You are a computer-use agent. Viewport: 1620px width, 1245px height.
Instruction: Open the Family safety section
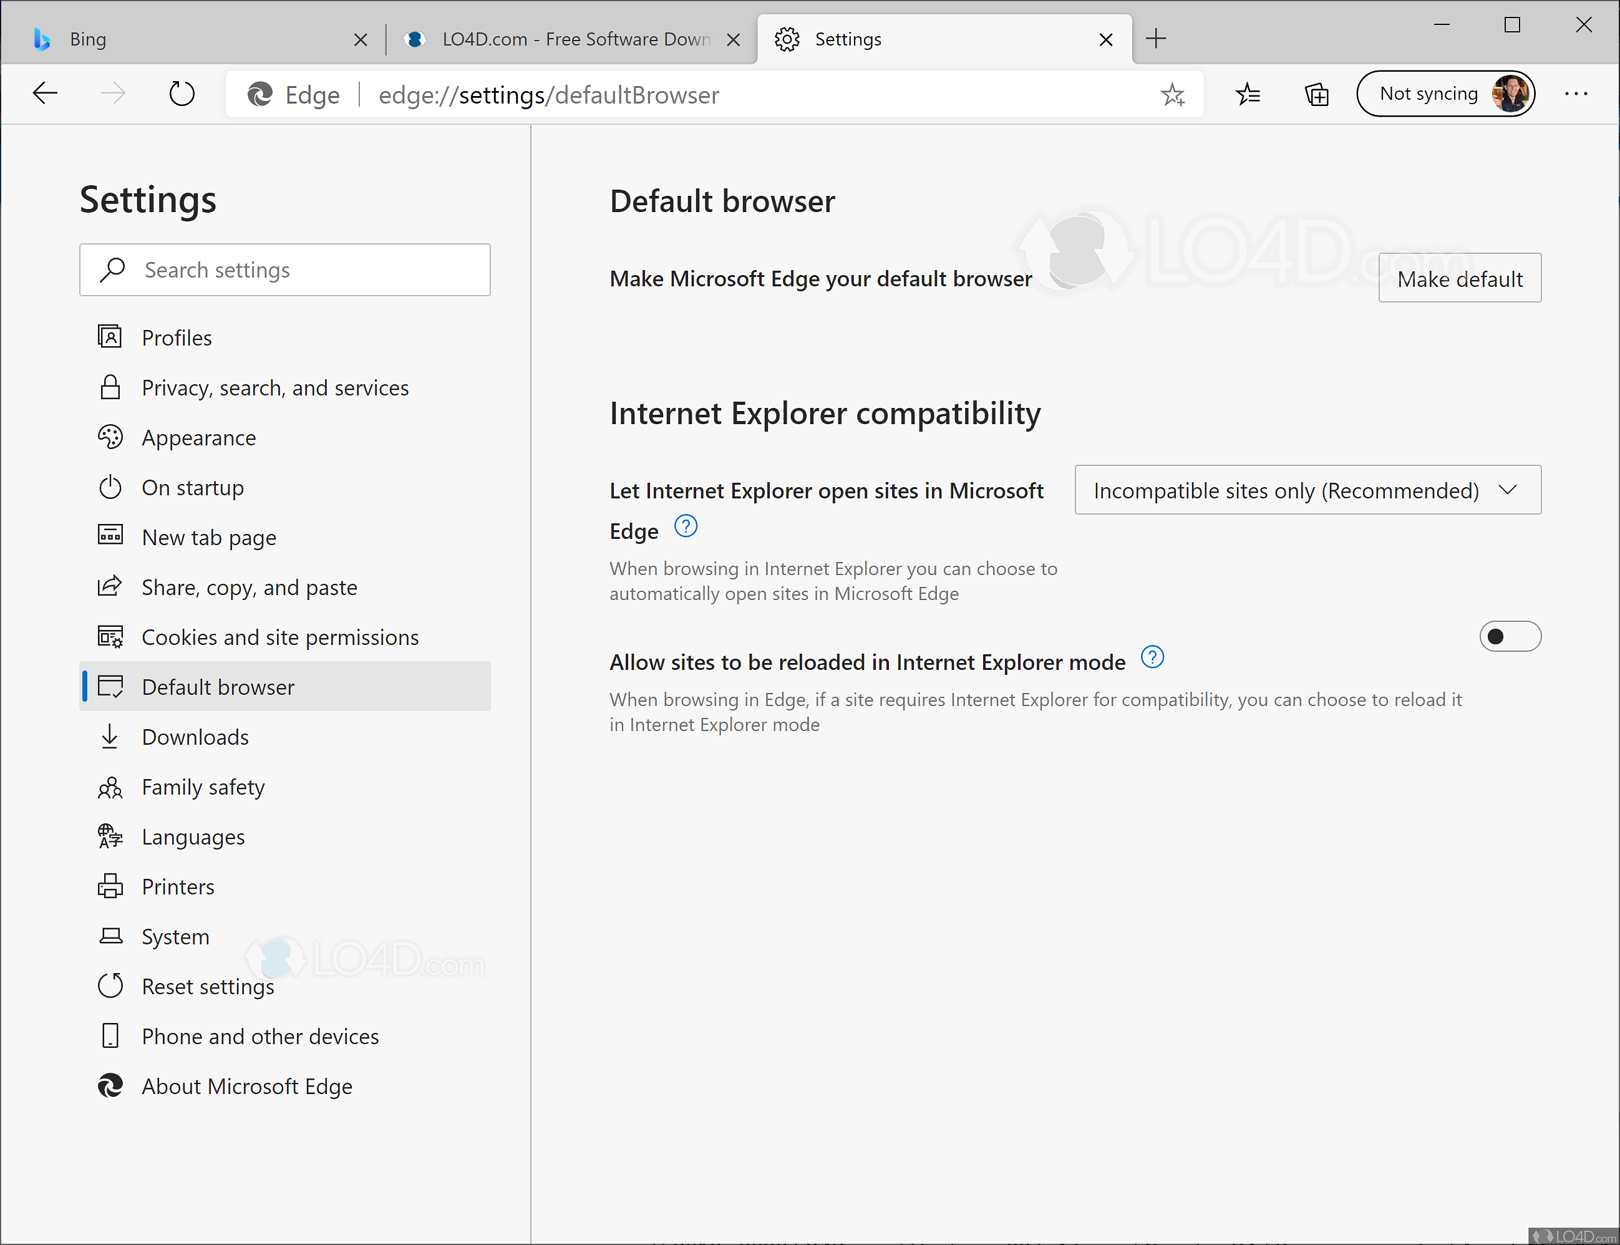coord(203,787)
